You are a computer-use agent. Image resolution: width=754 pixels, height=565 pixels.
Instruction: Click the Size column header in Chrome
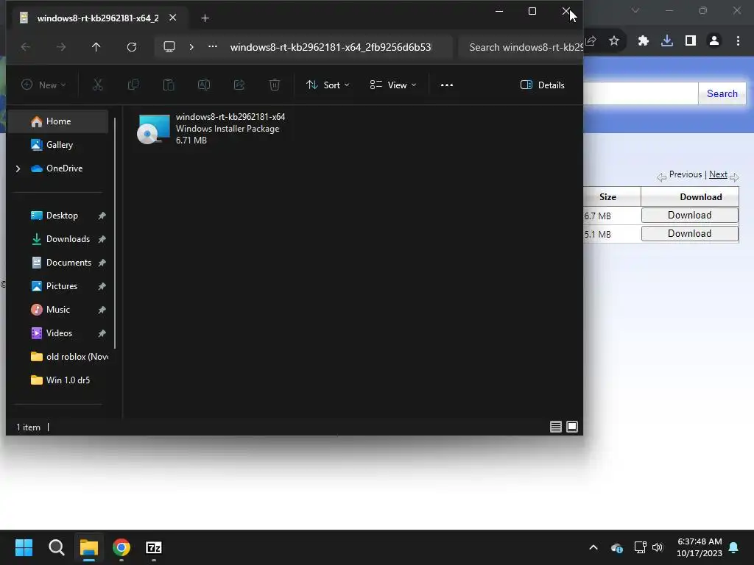click(x=607, y=197)
